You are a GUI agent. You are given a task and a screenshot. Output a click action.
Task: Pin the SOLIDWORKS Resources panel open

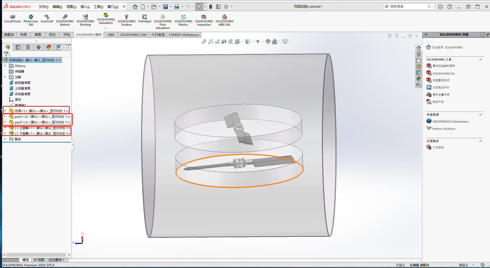(487, 35)
